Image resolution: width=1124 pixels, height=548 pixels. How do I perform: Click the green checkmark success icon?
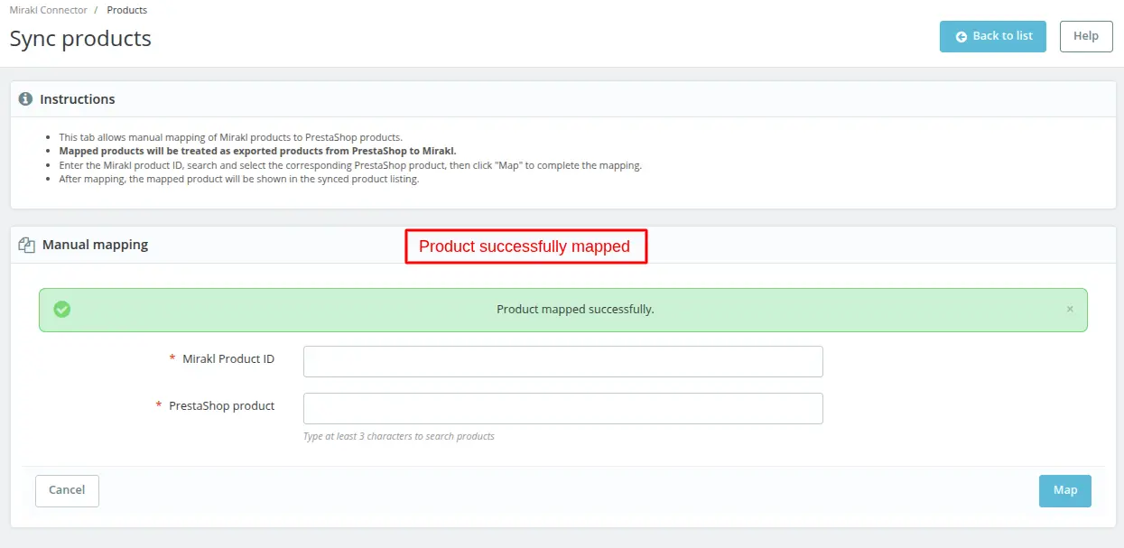[61, 309]
